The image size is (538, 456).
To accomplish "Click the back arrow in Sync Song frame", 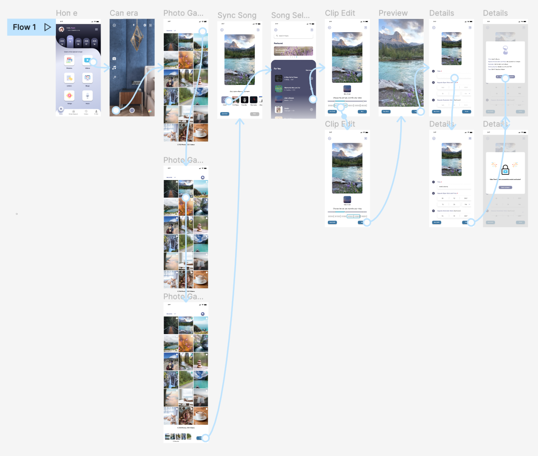I will [x=222, y=30].
